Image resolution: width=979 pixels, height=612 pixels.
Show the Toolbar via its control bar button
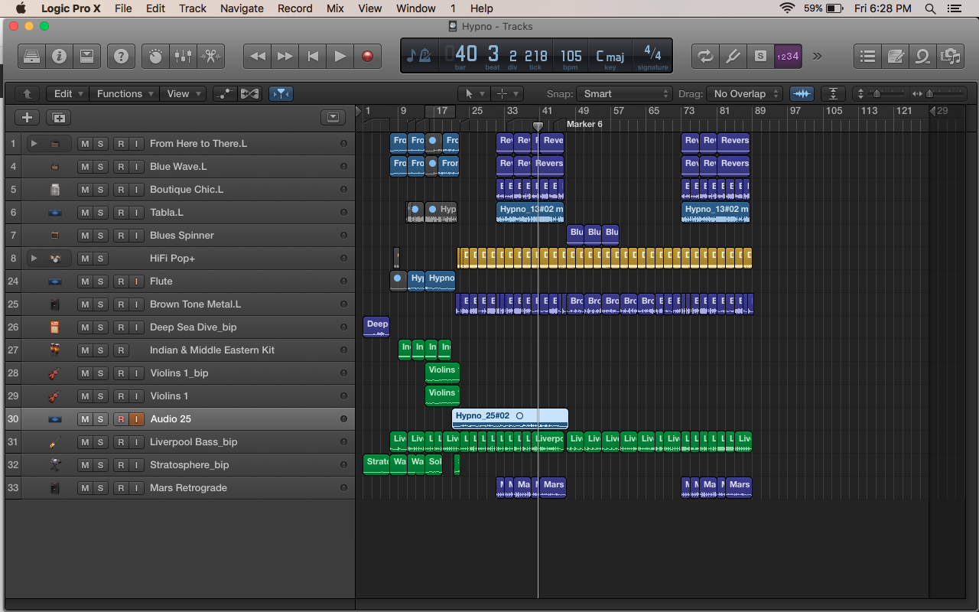(86, 56)
